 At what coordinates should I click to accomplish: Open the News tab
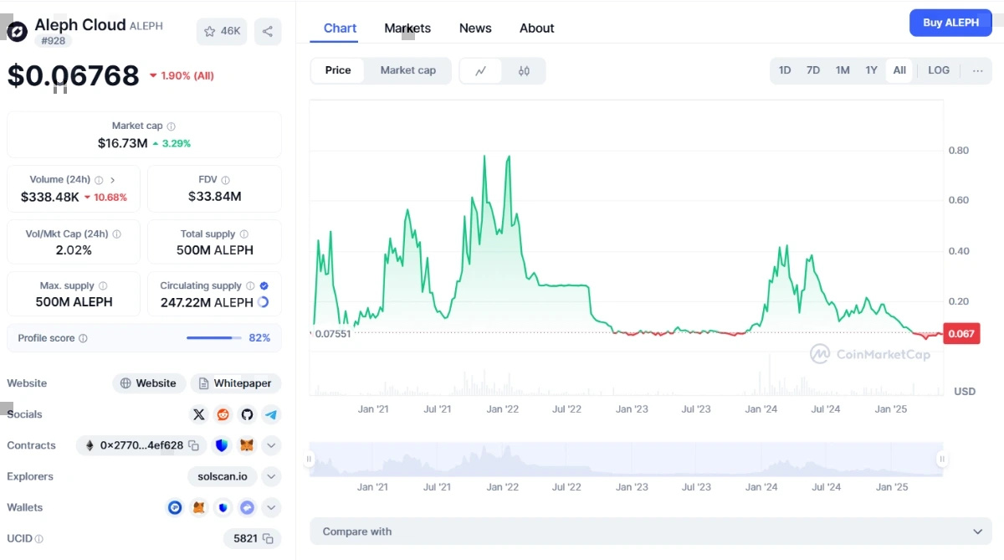pos(475,28)
